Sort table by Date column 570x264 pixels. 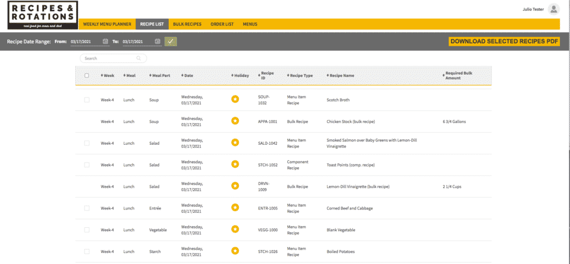(187, 76)
